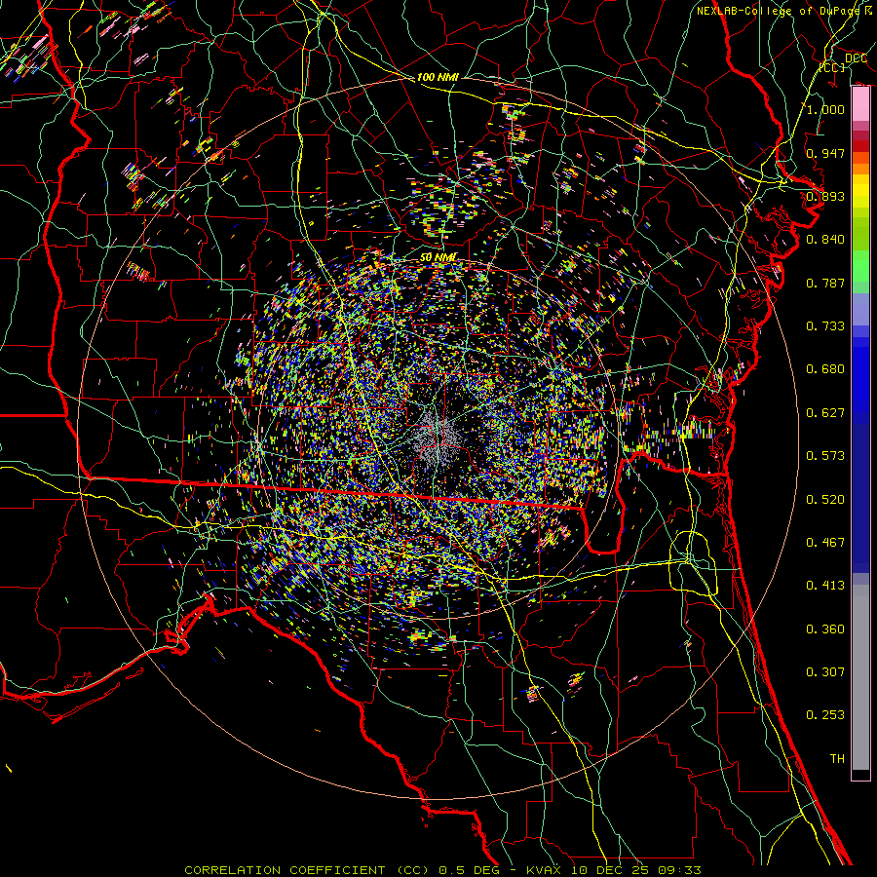Click the 0.840 legend value

[825, 240]
